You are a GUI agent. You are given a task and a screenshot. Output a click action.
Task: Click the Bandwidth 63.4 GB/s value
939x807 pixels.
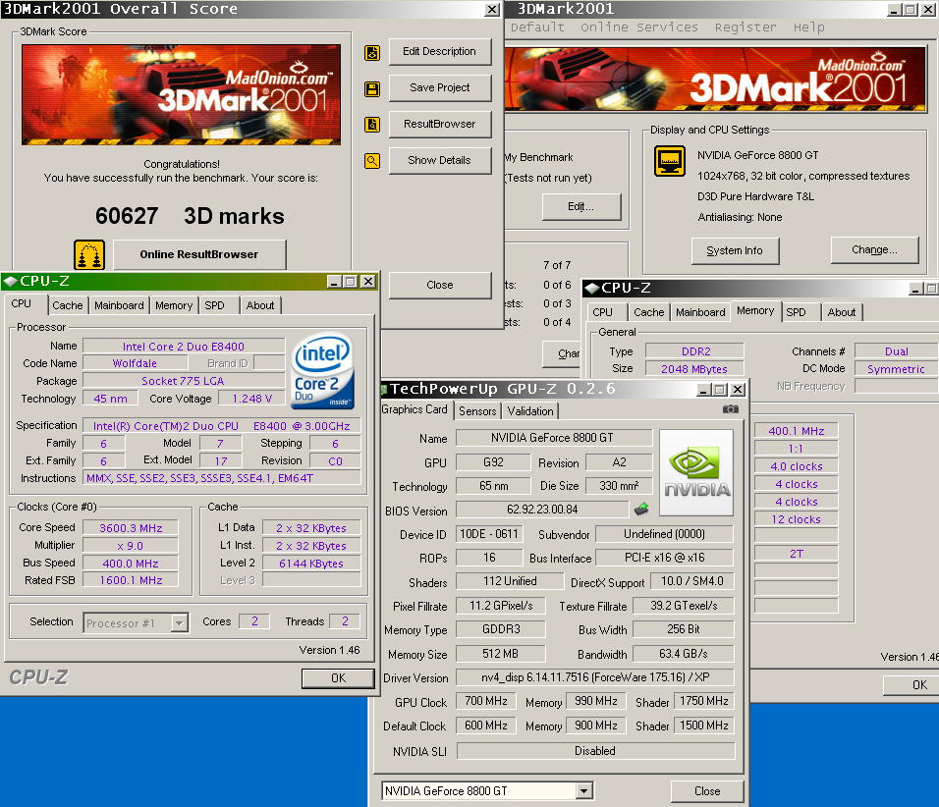point(684,654)
